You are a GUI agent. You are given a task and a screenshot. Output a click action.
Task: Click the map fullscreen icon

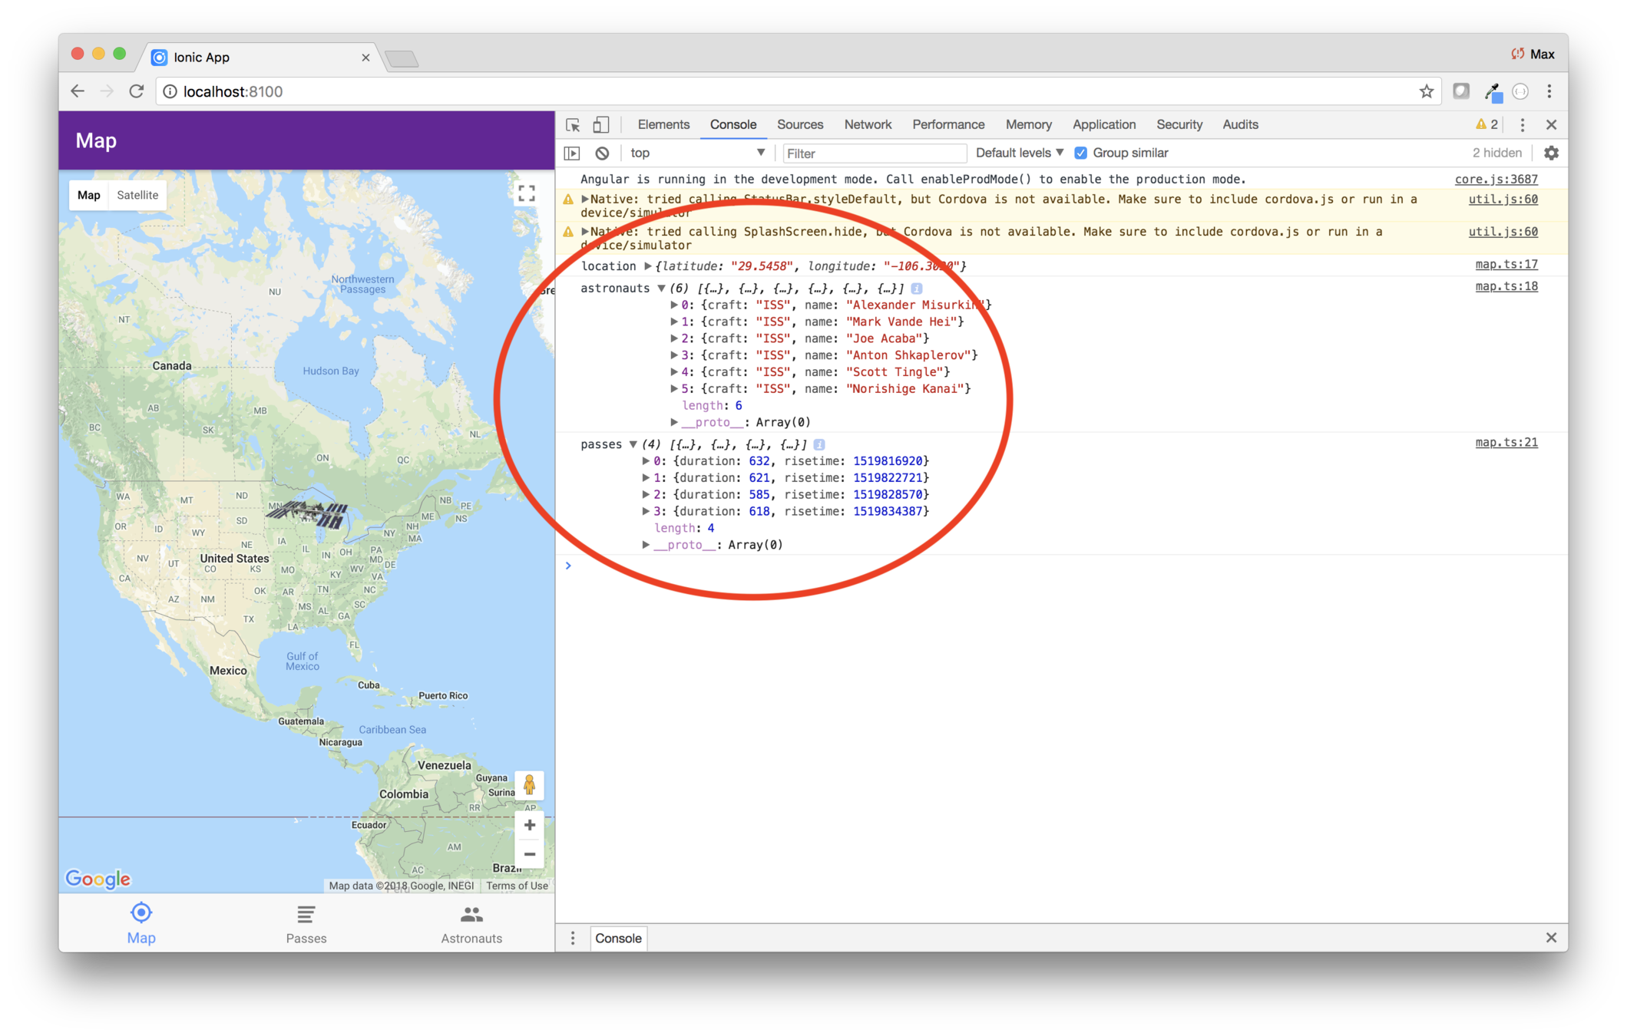click(527, 193)
